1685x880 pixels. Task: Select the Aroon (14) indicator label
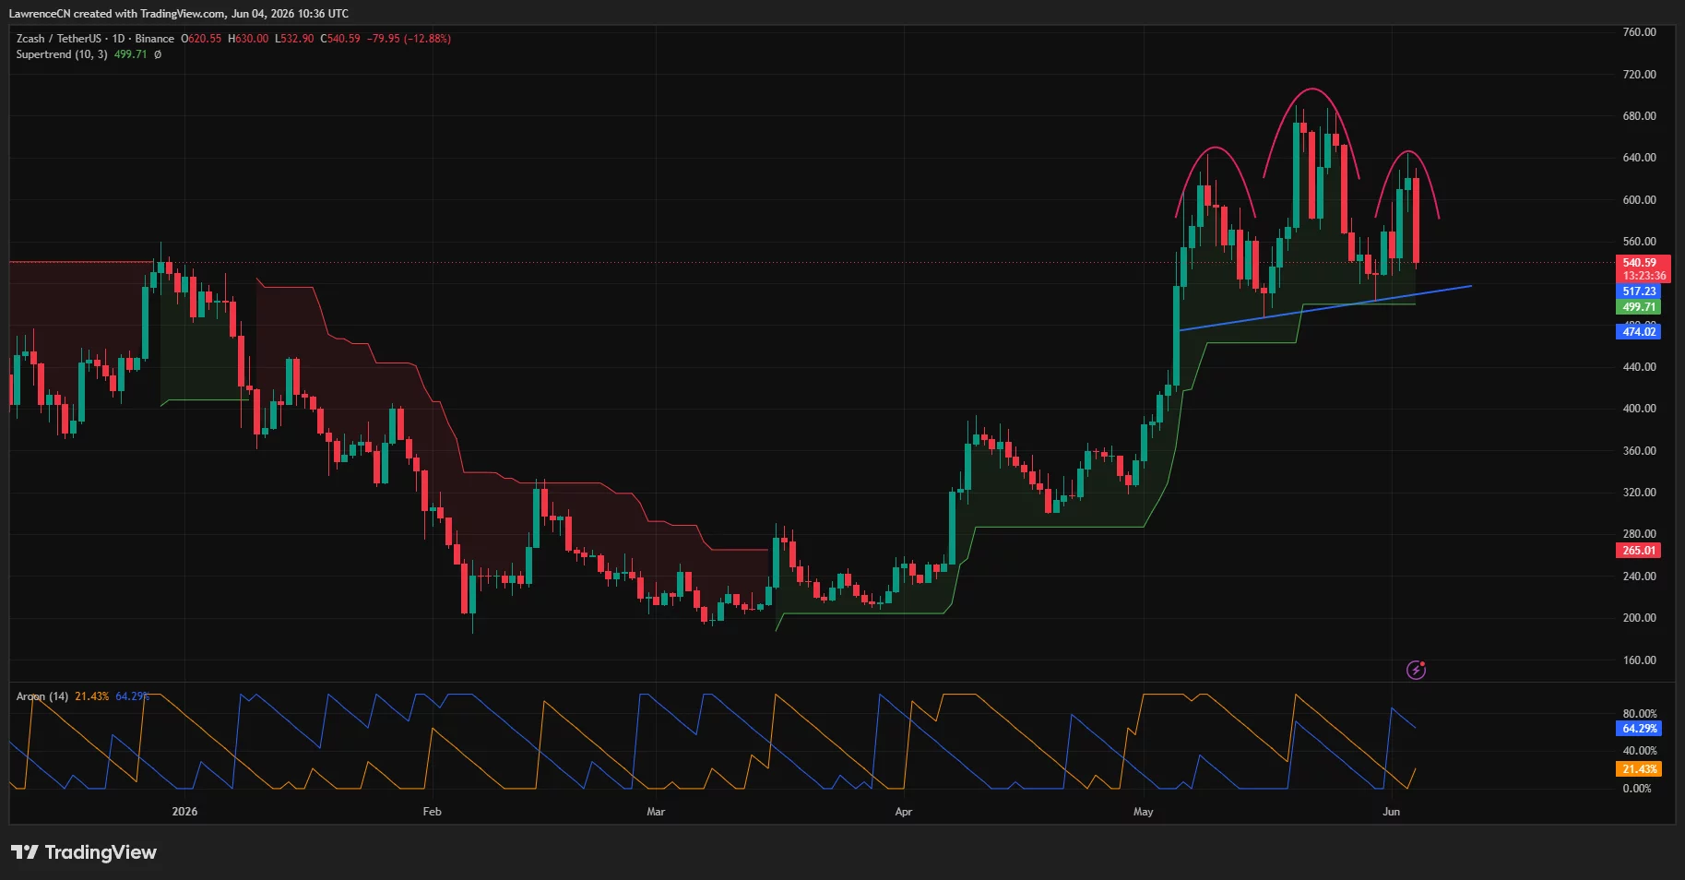click(x=42, y=696)
